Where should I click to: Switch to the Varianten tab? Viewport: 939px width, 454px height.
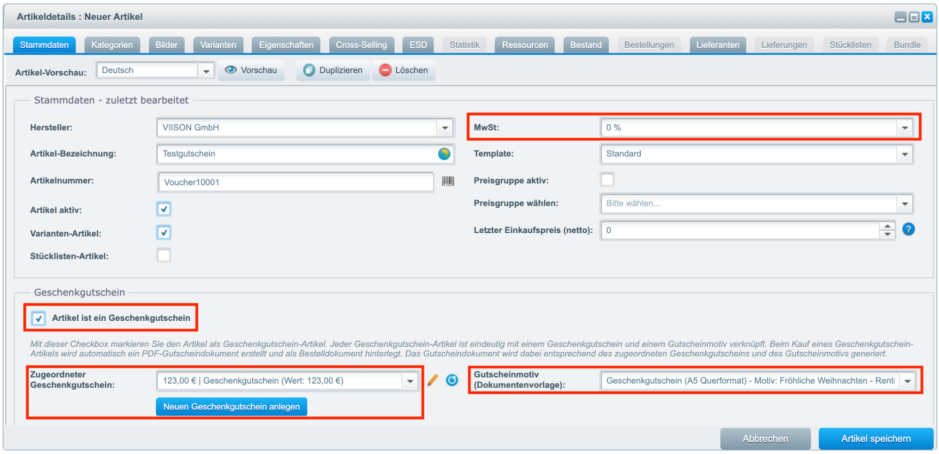(218, 45)
